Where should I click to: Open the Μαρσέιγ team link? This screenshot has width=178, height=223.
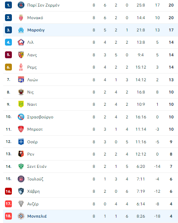coord(36,30)
